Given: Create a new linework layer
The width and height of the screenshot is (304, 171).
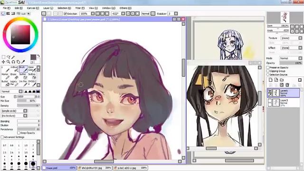Looking at the screenshot, I should point(276,80).
